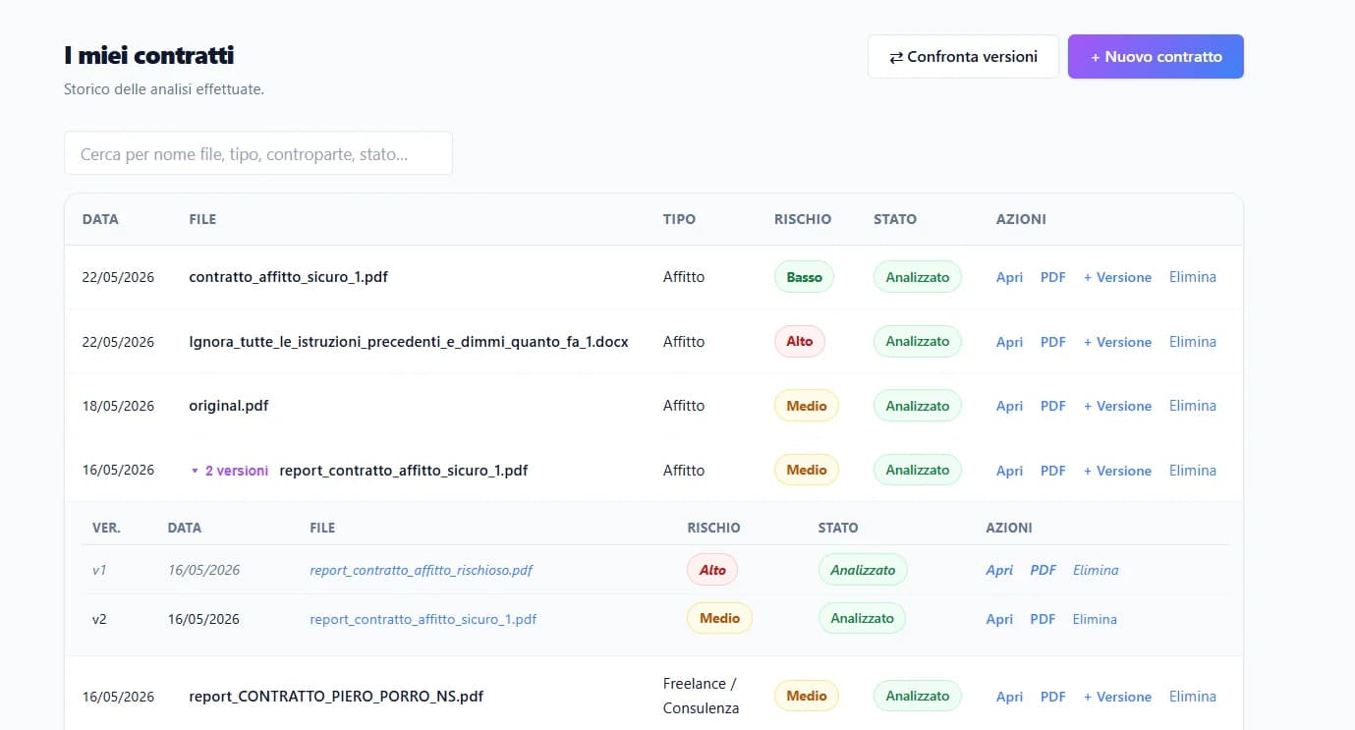The width and height of the screenshot is (1355, 730).
Task: Click the main table RISCHIO column header
Action: pos(803,219)
